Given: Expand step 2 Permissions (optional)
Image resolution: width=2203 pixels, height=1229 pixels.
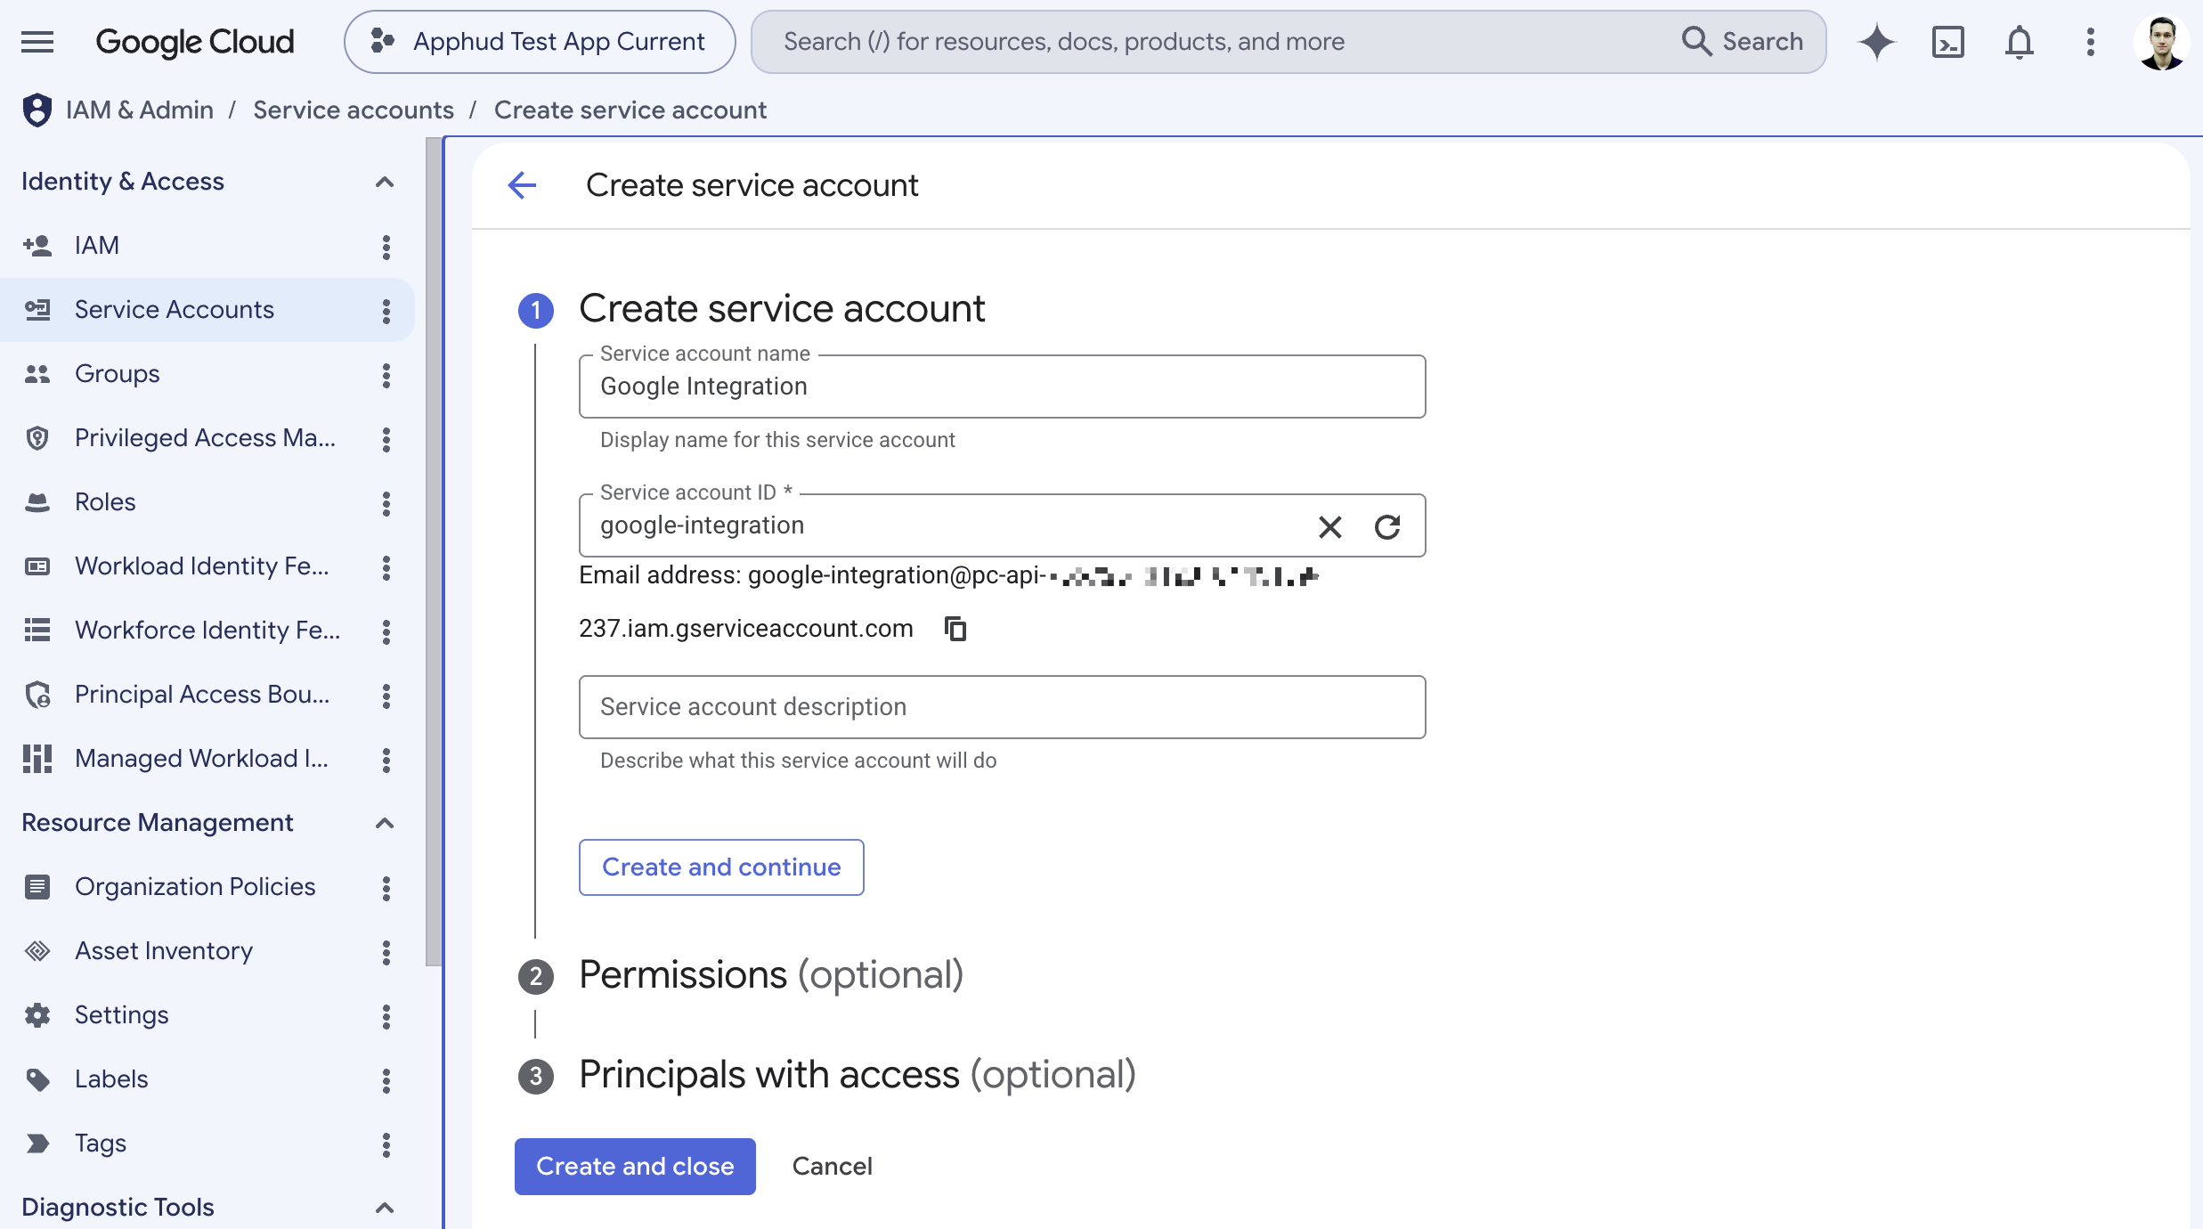Looking at the screenshot, I should point(771,974).
